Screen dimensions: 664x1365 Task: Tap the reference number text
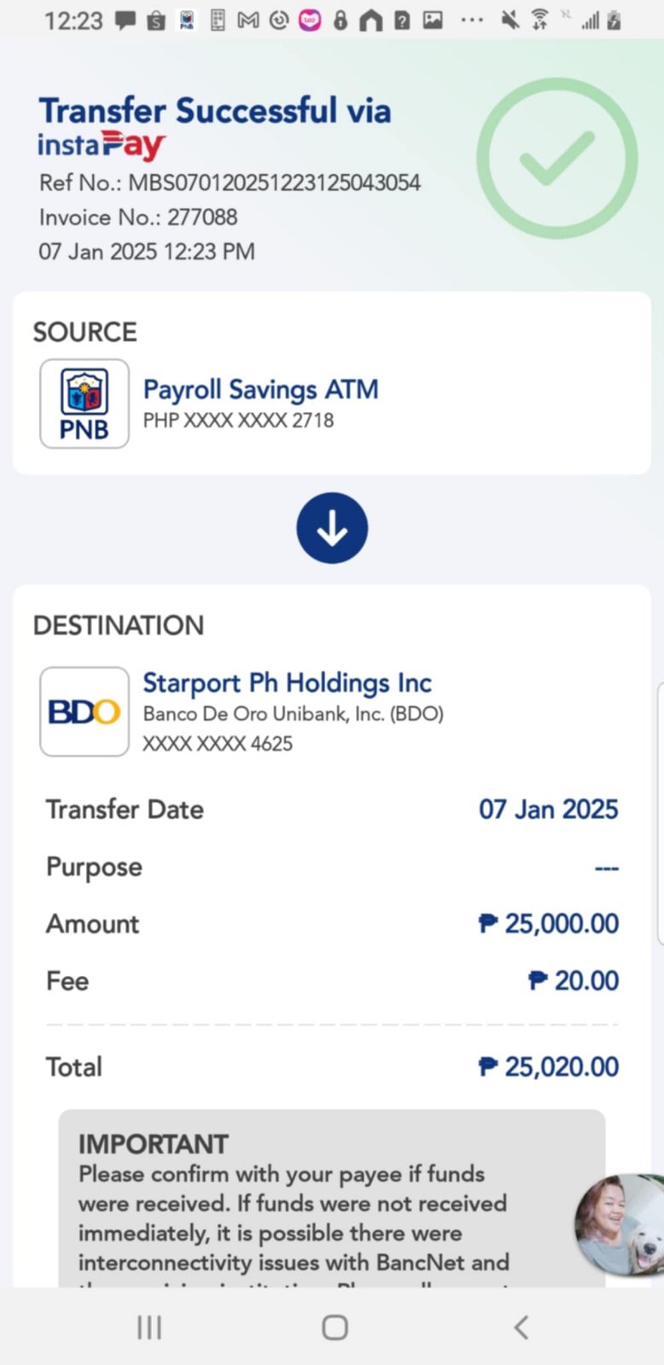(230, 183)
